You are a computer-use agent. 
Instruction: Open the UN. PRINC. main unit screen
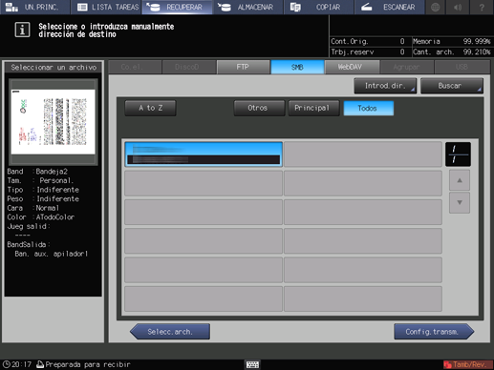pos(34,7)
